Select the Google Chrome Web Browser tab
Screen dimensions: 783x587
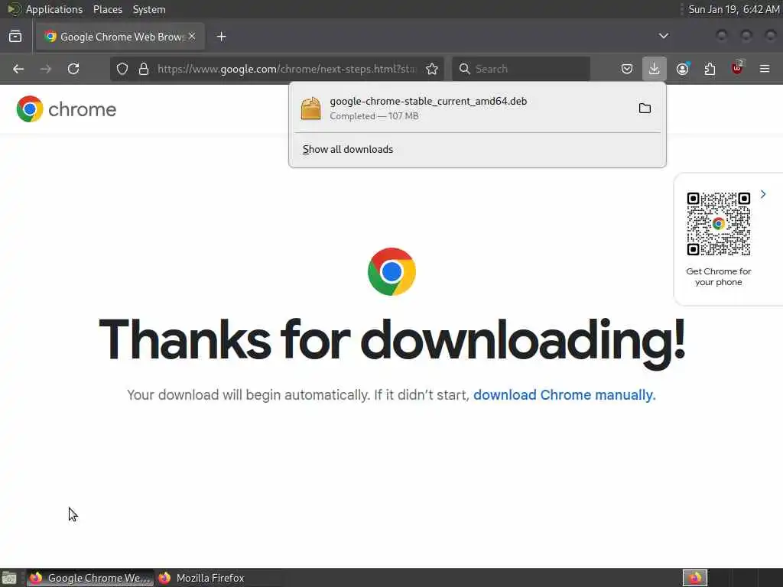(x=120, y=37)
